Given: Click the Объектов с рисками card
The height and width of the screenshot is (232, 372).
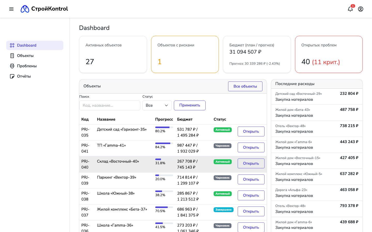Looking at the screenshot, I should (185, 54).
